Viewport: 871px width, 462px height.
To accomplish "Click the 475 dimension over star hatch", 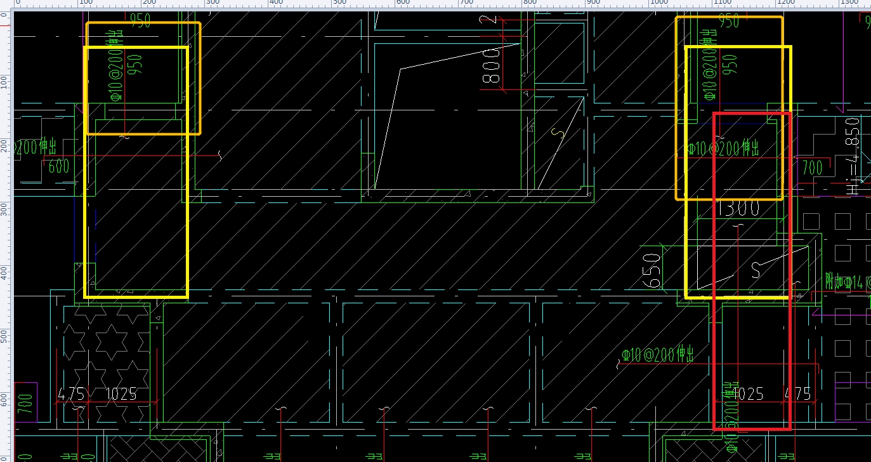I will (72, 394).
